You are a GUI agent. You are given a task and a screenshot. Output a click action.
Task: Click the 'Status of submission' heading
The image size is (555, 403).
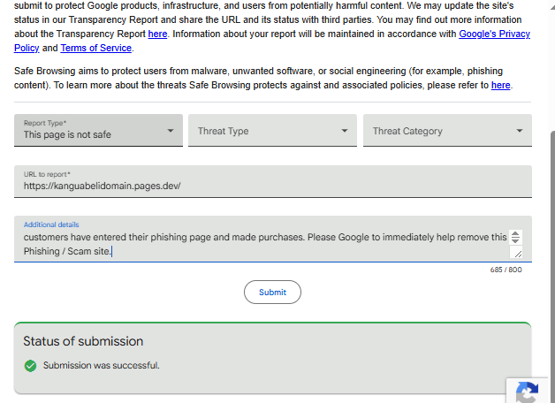83,341
